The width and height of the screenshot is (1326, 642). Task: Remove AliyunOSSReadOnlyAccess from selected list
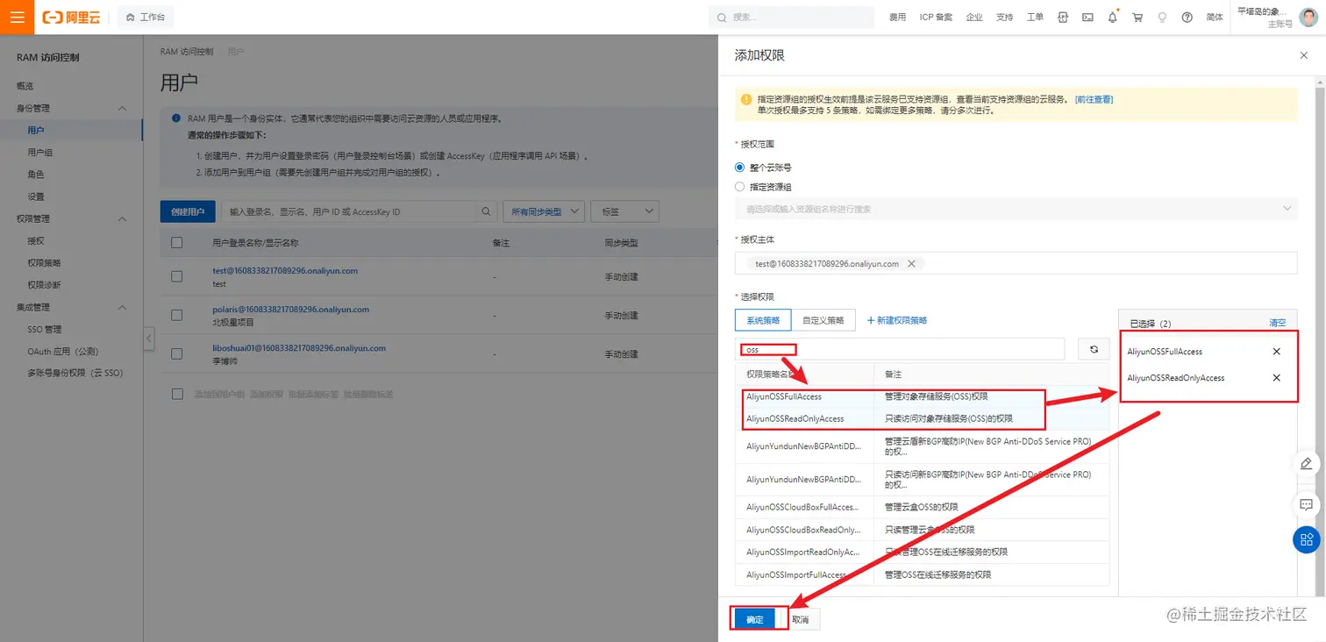[1276, 378]
